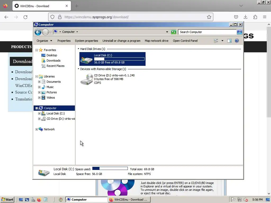Screen dimensions: 271x203
Task: Click the search magnifier icon in Explorer
Action: pos(239,32)
